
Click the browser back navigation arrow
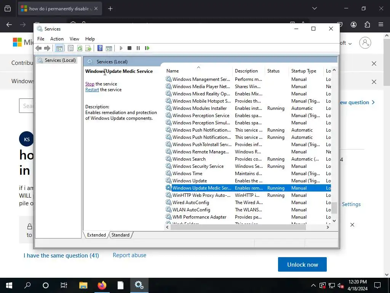[9, 24]
